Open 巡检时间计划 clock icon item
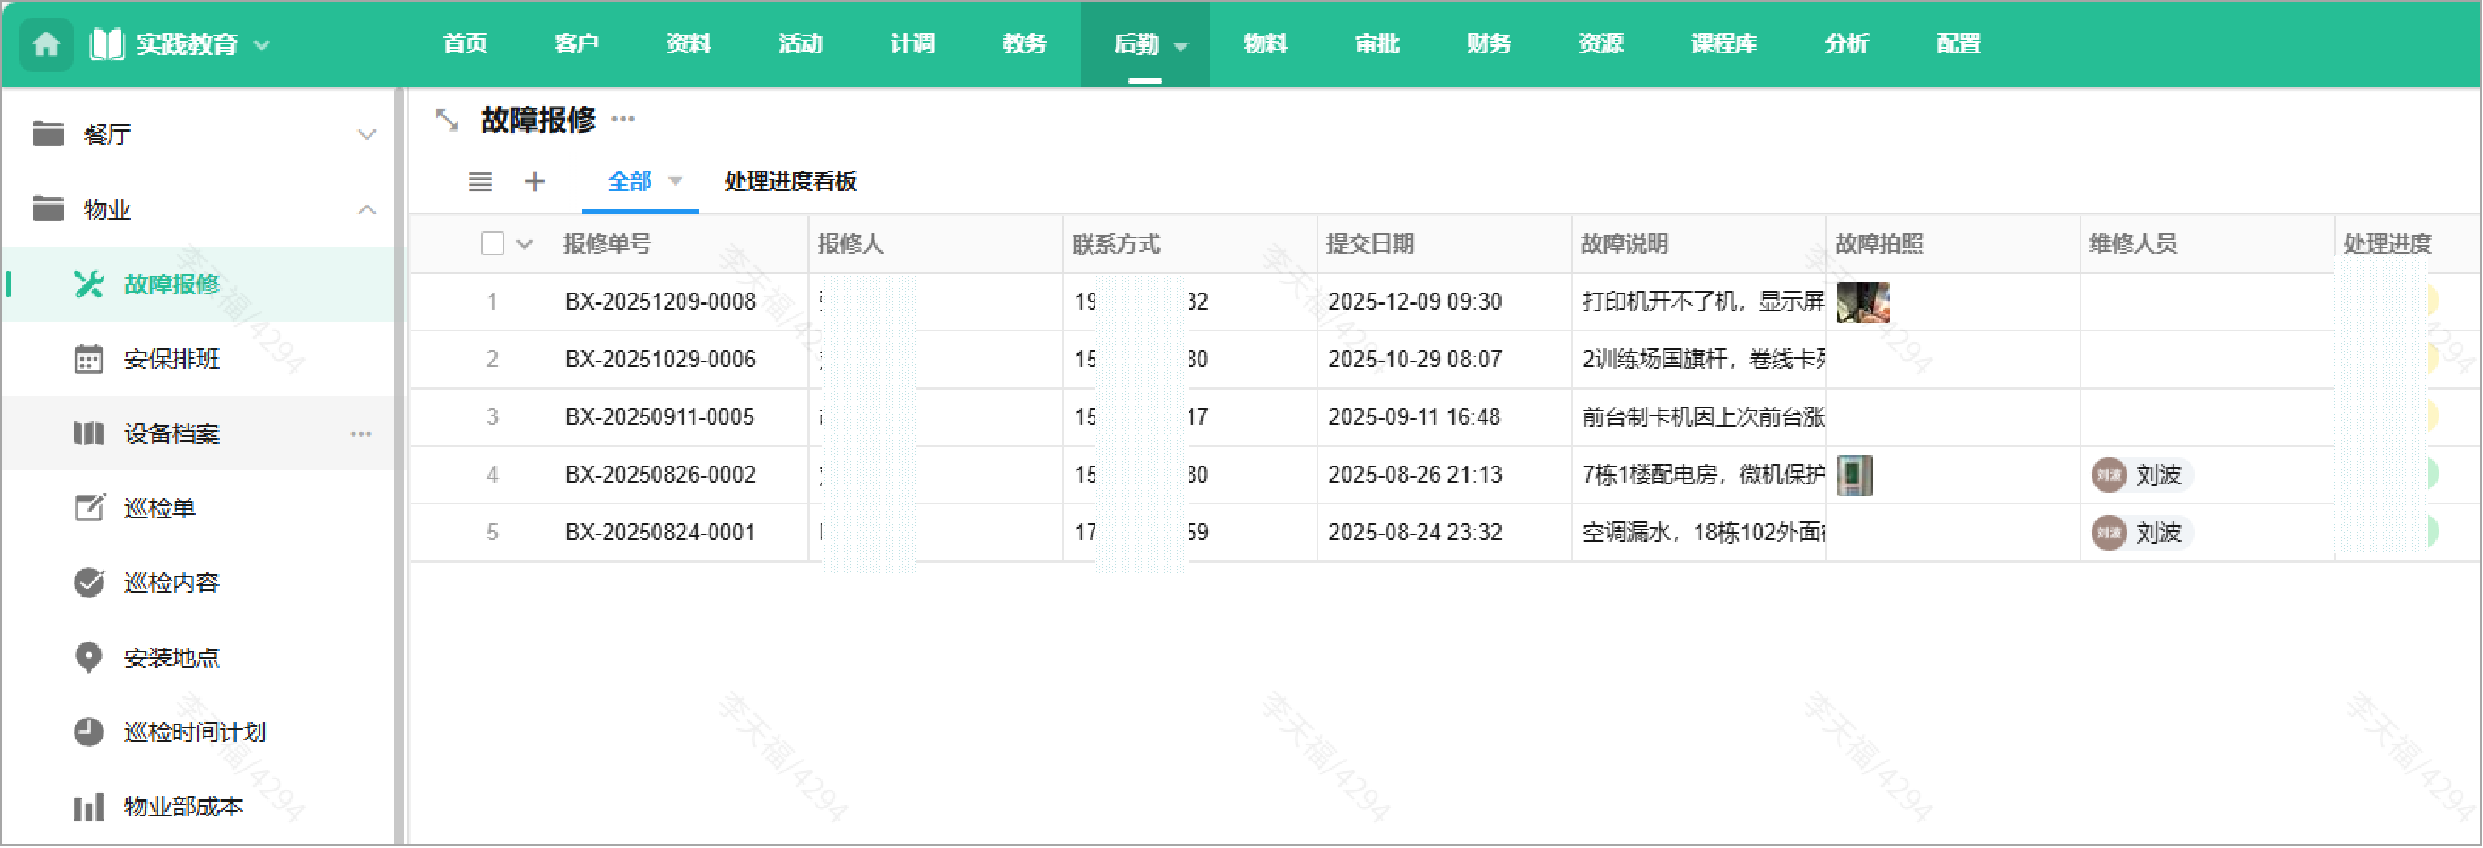Screen dimensions: 2483x848 click(194, 732)
